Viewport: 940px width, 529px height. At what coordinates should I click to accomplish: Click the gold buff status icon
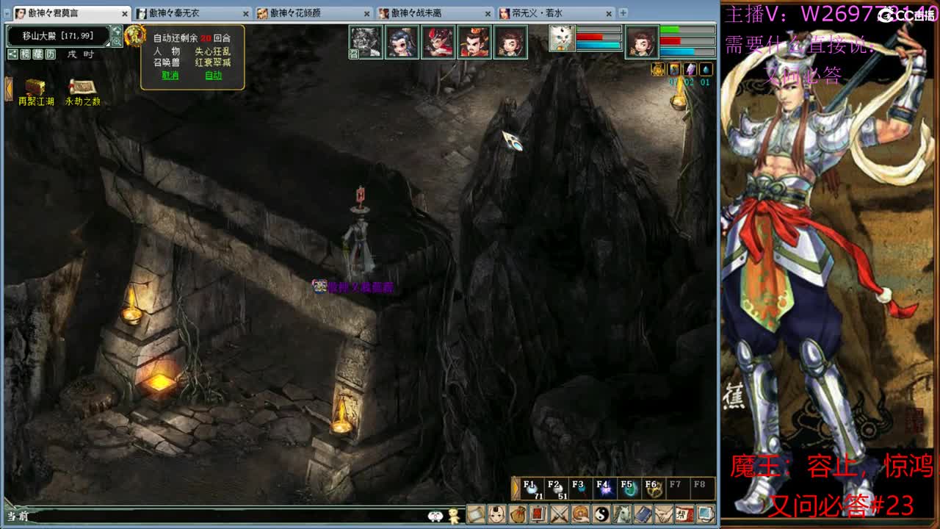point(658,69)
